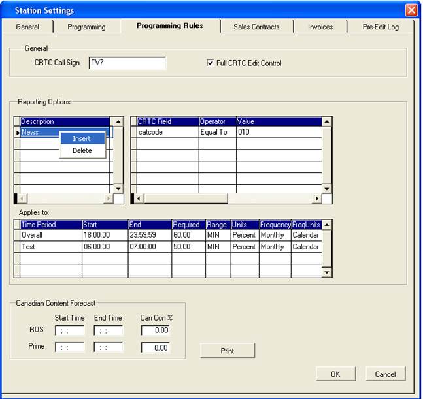Switch to the Sales Contracts tab
This screenshot has height=399, width=423.
click(256, 27)
